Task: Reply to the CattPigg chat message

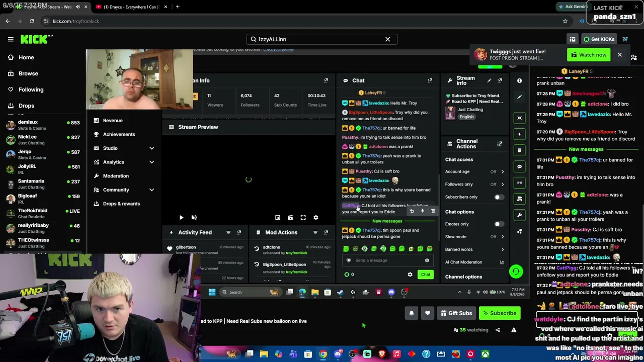Action: pos(412,211)
